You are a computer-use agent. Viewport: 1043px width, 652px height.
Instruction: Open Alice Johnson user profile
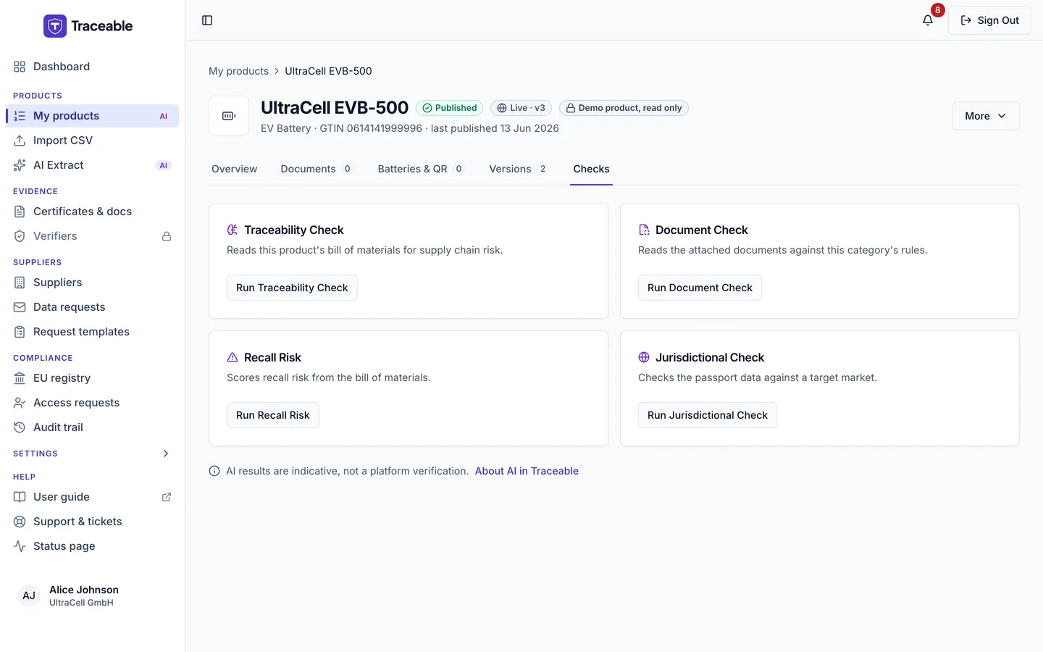pyautogui.click(x=92, y=595)
